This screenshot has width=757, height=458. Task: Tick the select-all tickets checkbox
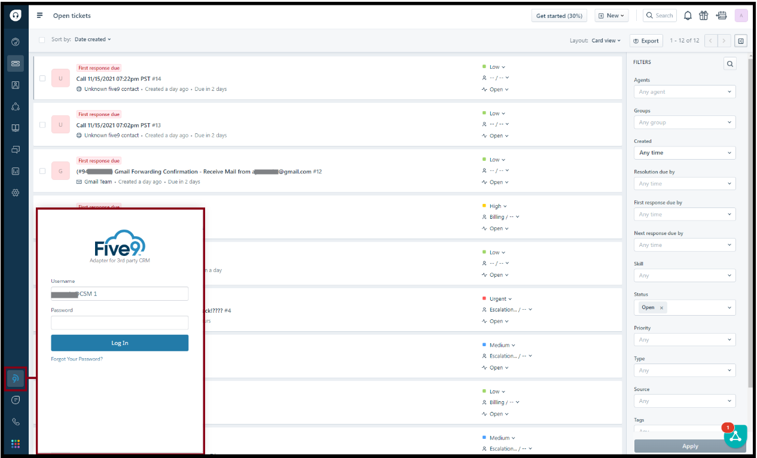[x=42, y=40]
